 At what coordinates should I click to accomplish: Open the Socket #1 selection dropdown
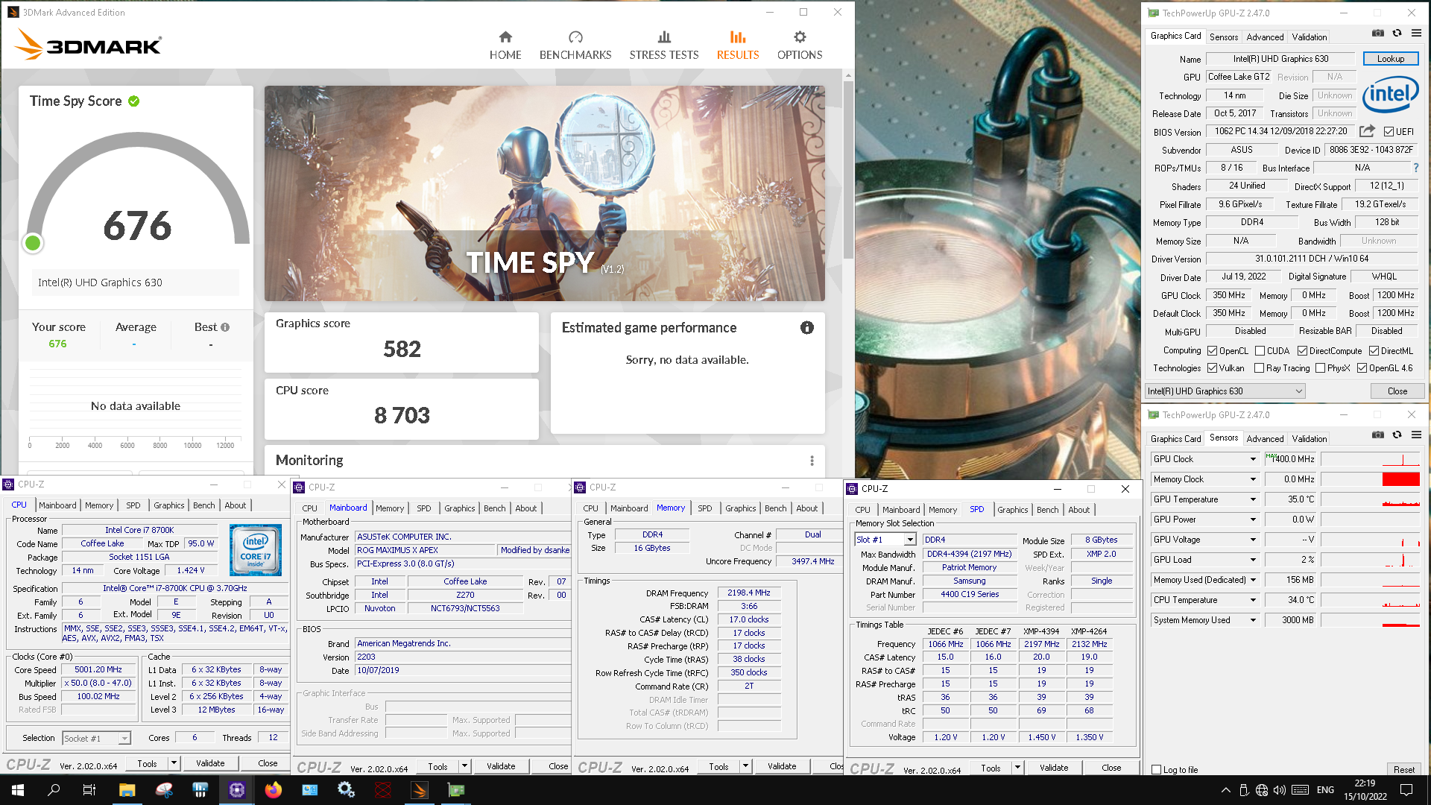pyautogui.click(x=96, y=739)
